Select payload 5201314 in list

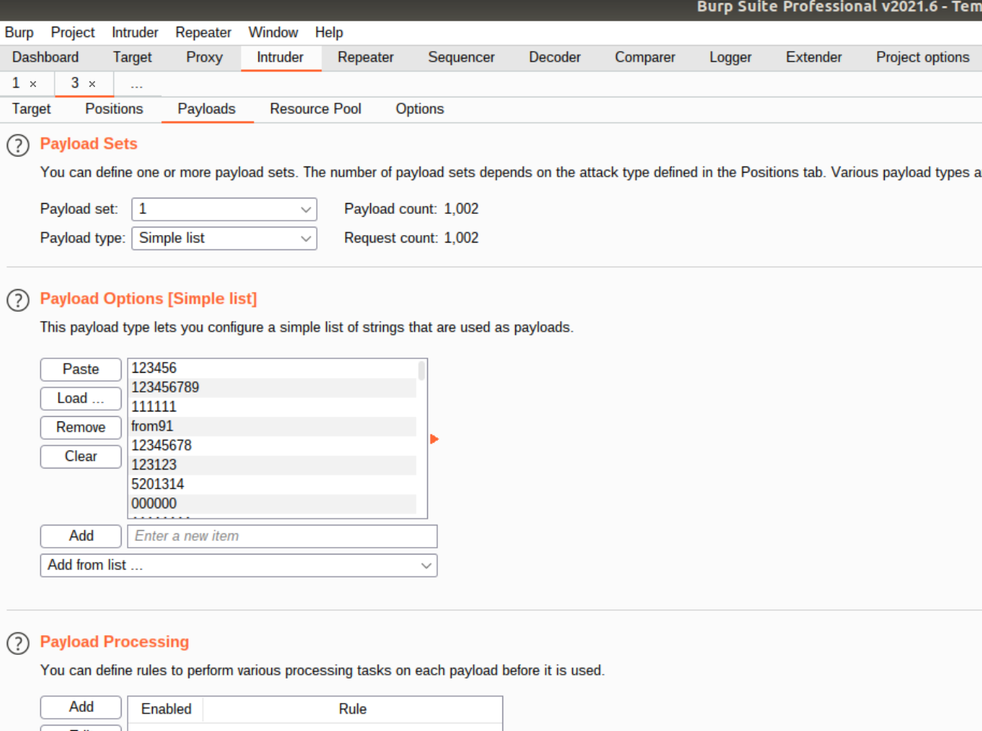click(x=273, y=485)
